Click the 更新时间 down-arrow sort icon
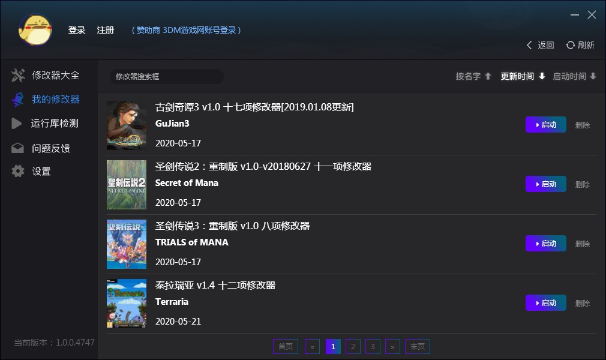The width and height of the screenshot is (606, 360). [542, 76]
